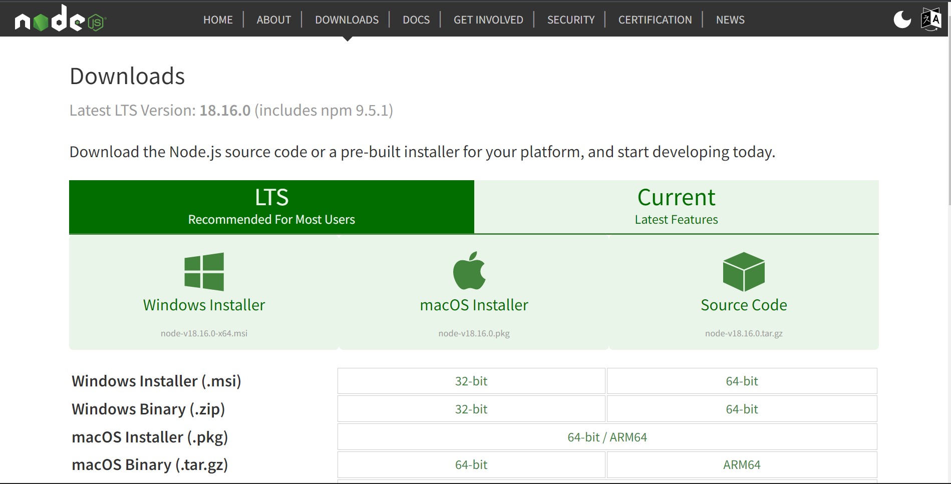
Task: Select the LTS tab recommended for most users
Action: 271,206
